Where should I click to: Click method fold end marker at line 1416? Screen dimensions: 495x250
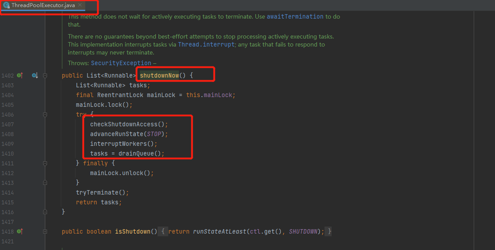[x=45, y=212]
